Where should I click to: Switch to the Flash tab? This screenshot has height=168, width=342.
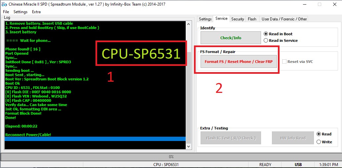point(252,19)
